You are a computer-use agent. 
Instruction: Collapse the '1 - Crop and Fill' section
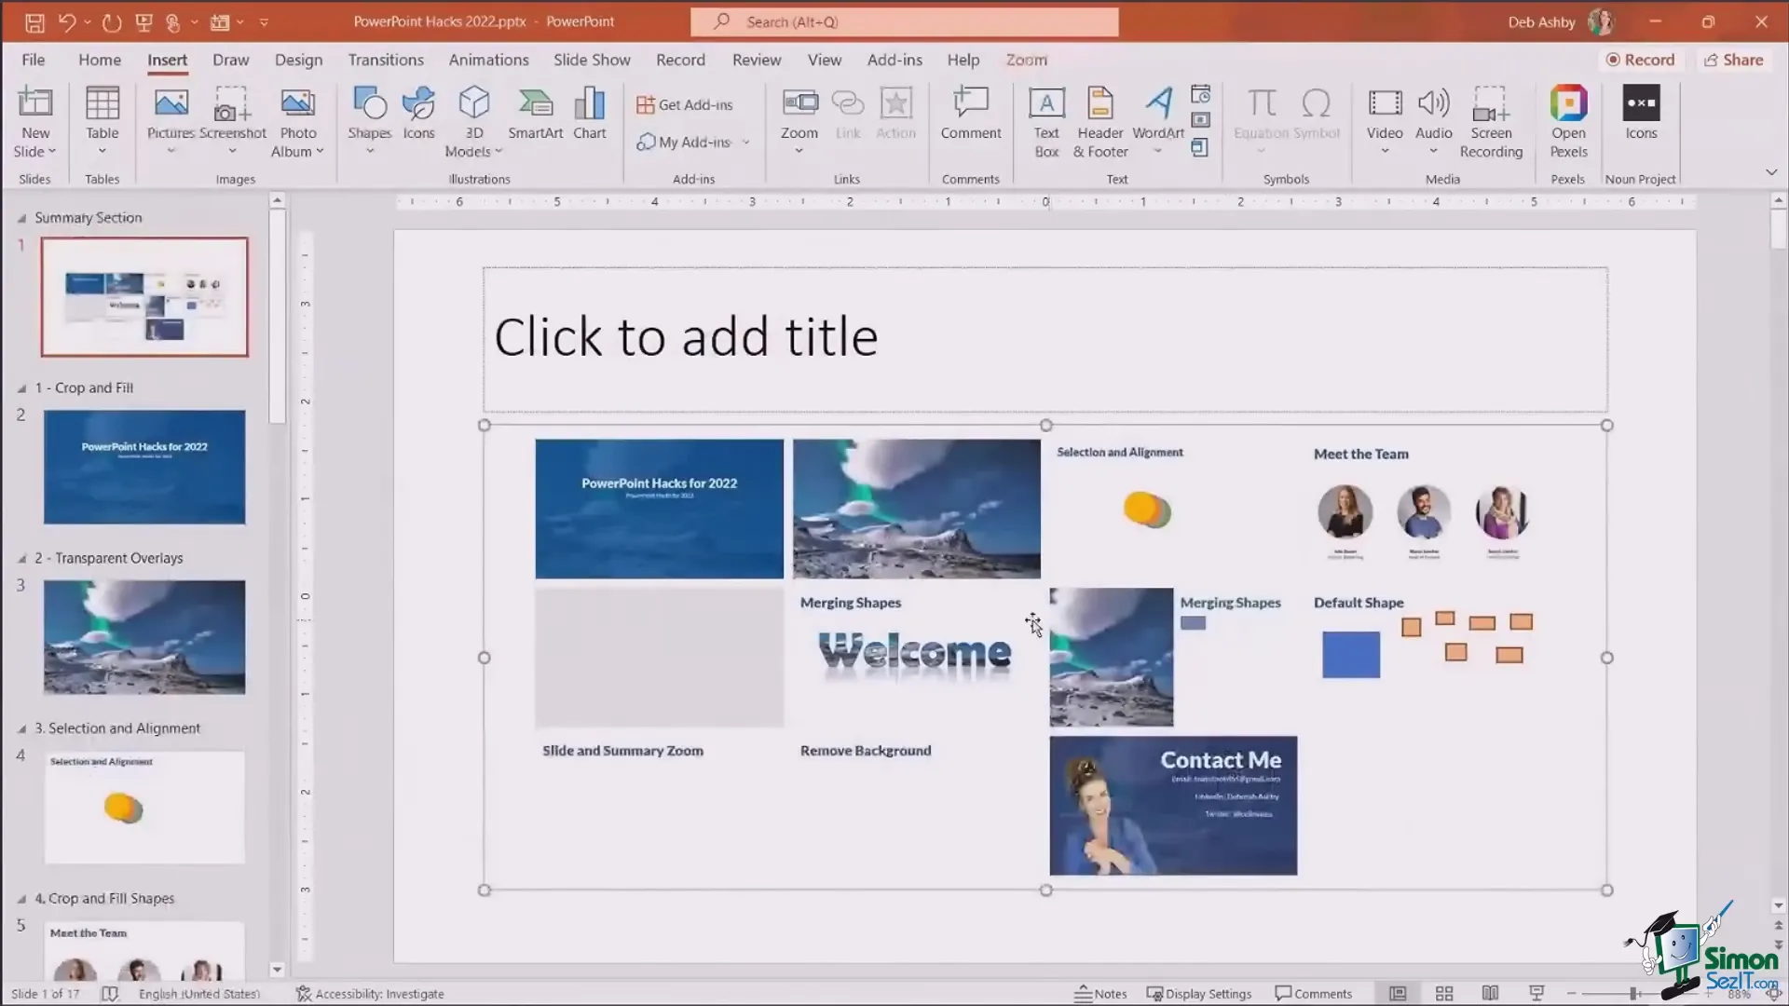(x=21, y=388)
